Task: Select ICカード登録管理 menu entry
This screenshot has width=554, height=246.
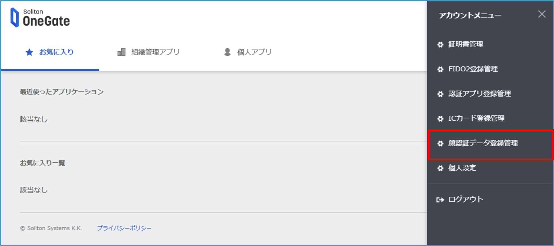Action: pos(491,118)
